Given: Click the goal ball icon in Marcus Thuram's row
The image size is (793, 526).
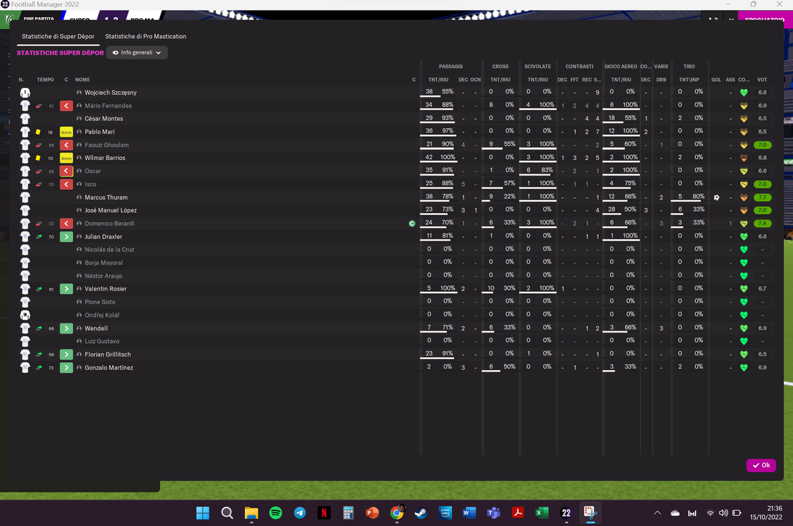Looking at the screenshot, I should [x=716, y=197].
